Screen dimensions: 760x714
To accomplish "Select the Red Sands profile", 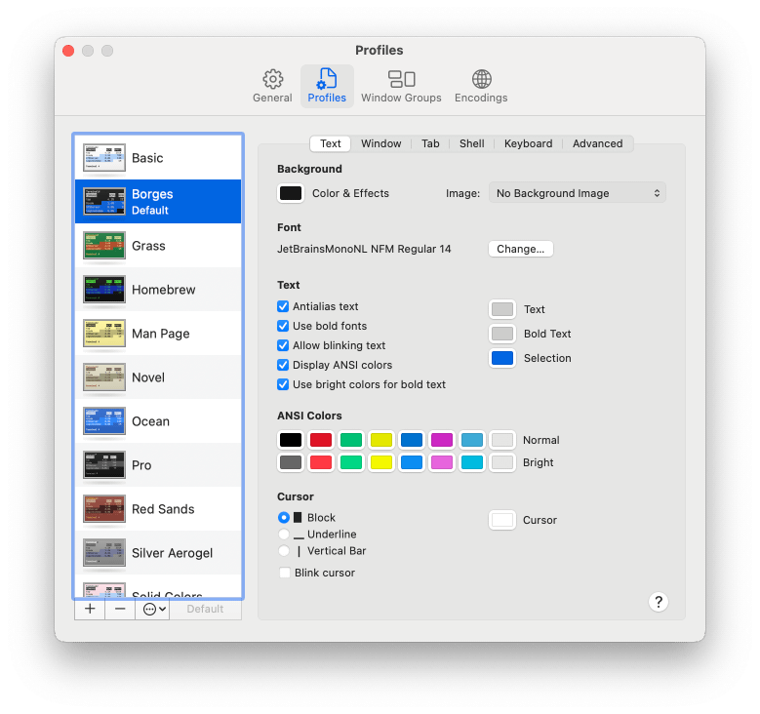I will [x=162, y=509].
